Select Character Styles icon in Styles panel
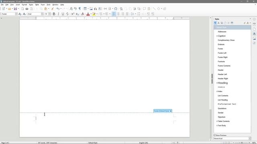This screenshot has height=144, width=257. click(218, 23)
